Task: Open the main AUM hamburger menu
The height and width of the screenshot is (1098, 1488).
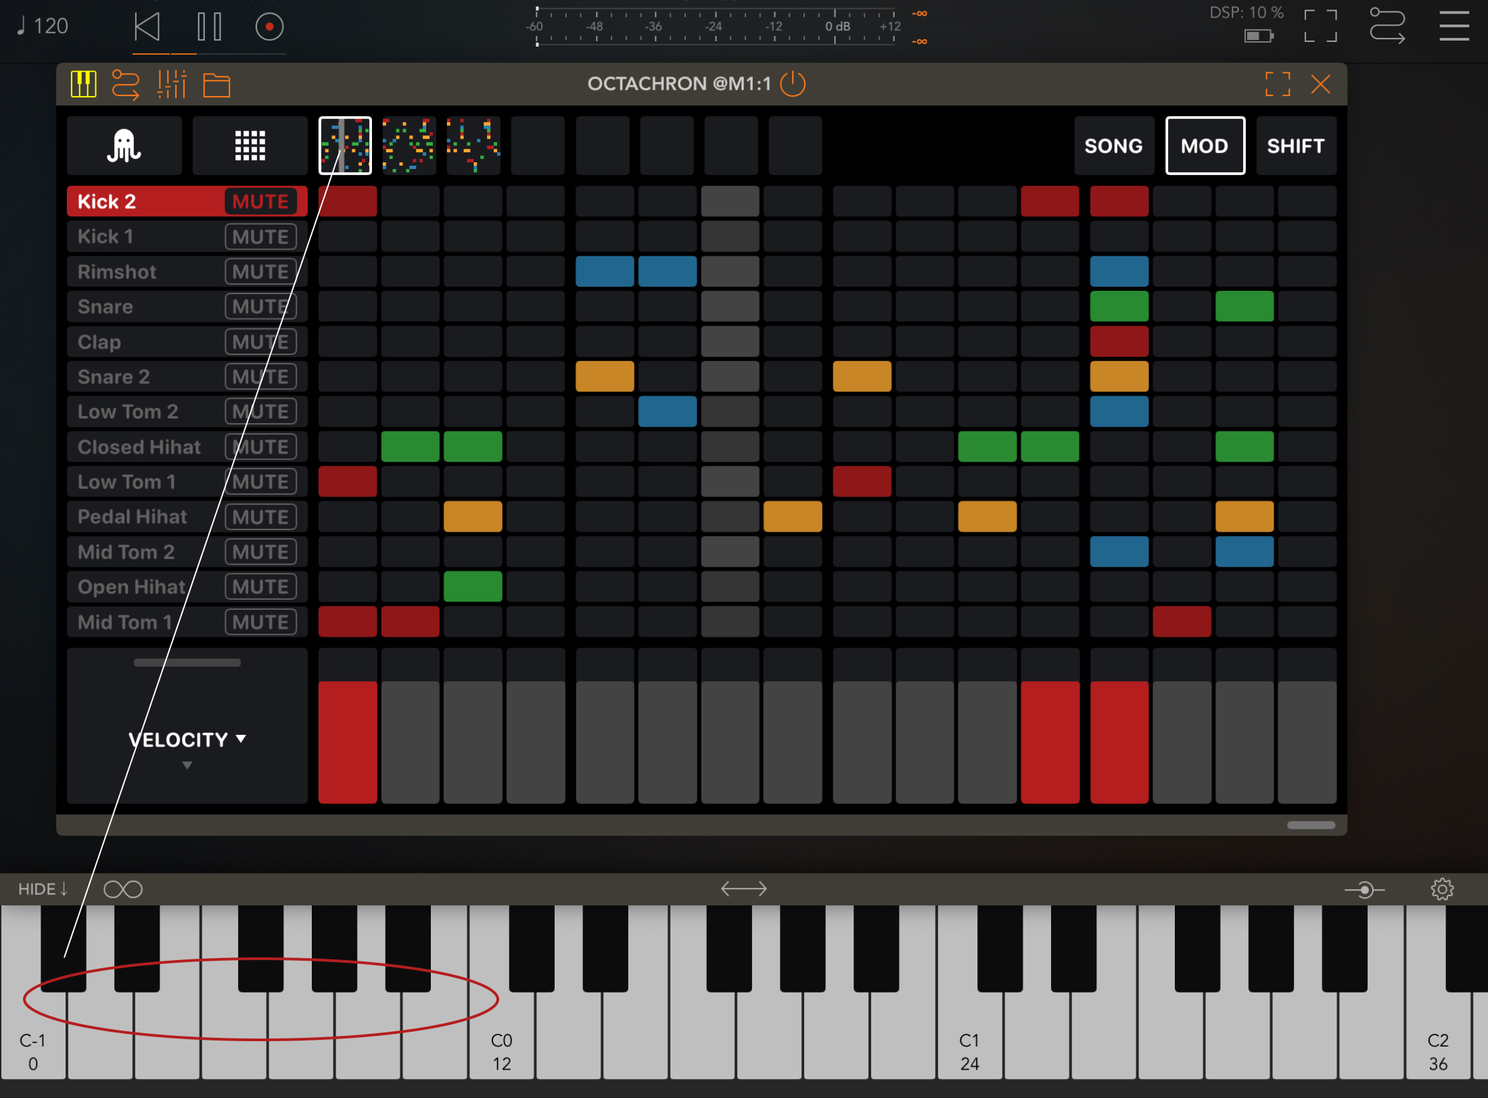Action: (1454, 27)
